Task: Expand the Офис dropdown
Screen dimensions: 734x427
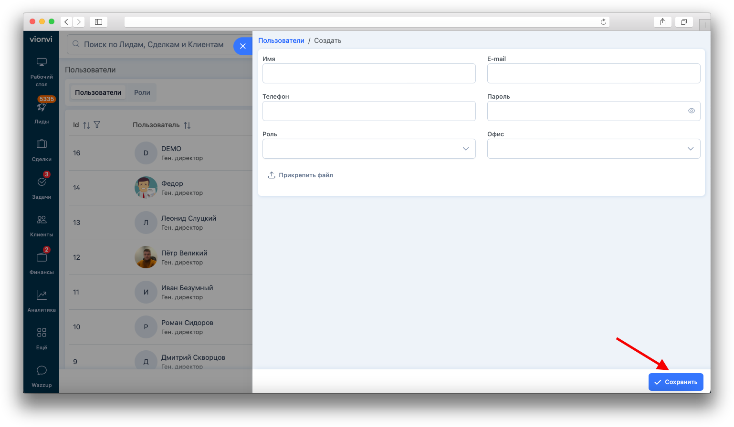Action: [x=691, y=149]
